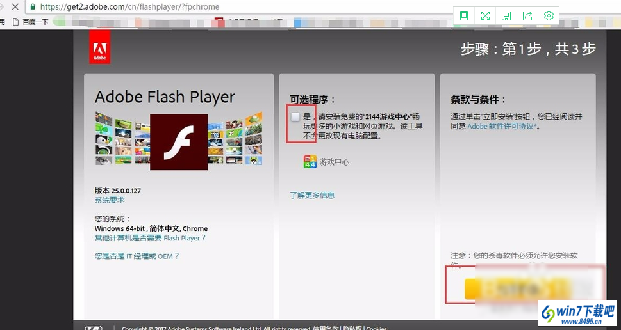Screen dimensions: 621x330
Task: Stop loading the page with the X button
Action: 15,7
